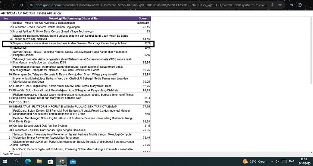The width and height of the screenshot is (313, 166).
Task: Open Chrome three-dot menu
Action: click(308, 5)
